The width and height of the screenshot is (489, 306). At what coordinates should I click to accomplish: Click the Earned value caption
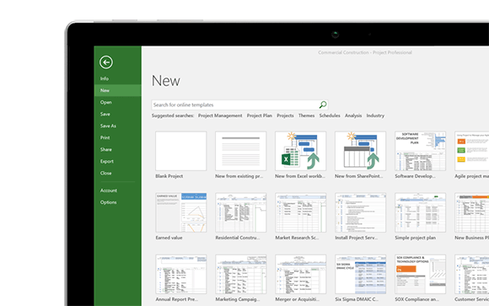169,238
